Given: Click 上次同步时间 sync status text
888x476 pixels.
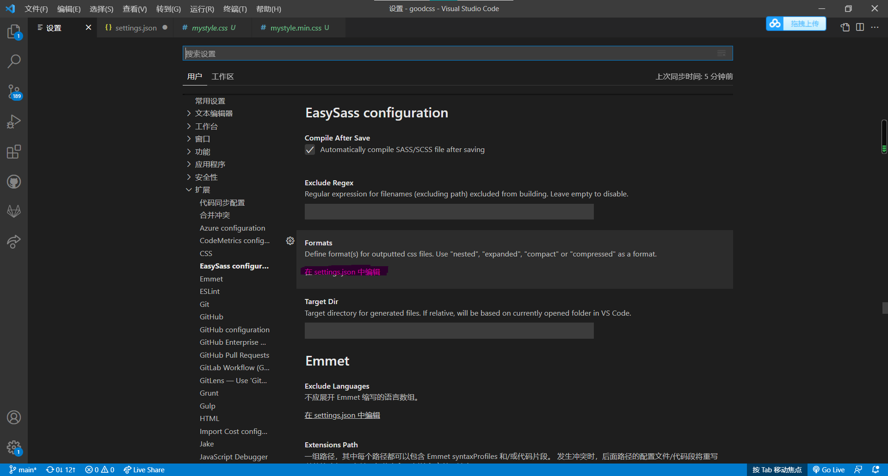Looking at the screenshot, I should [694, 77].
